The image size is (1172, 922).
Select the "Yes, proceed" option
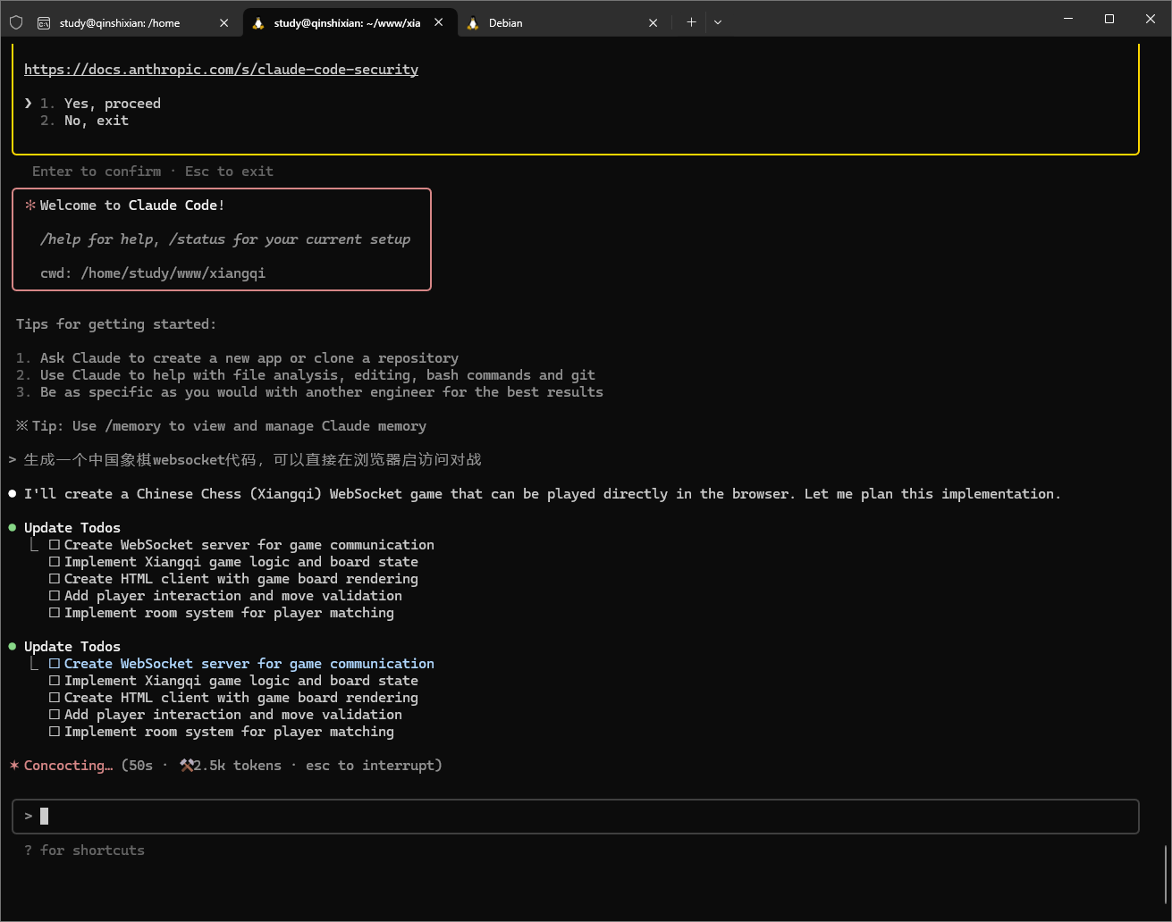[x=112, y=104]
